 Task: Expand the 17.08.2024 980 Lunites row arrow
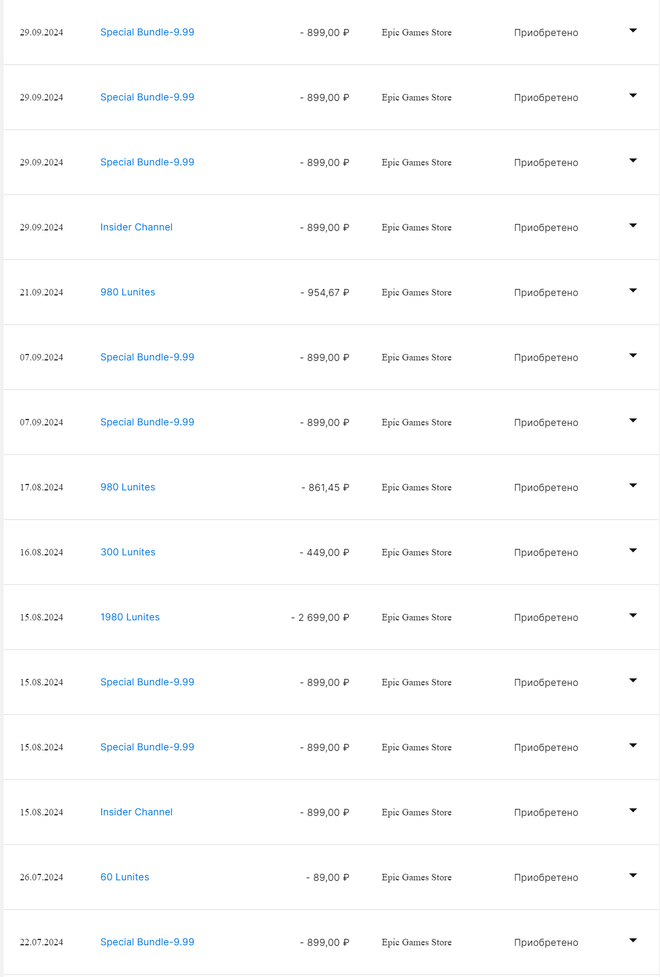pyautogui.click(x=633, y=486)
